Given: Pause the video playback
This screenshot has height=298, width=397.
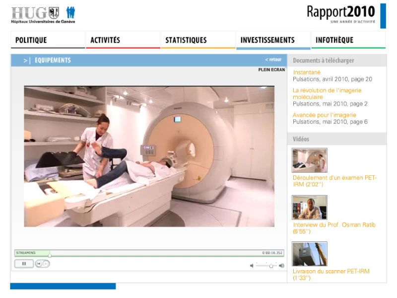Looking at the screenshot, I should pyautogui.click(x=24, y=264).
